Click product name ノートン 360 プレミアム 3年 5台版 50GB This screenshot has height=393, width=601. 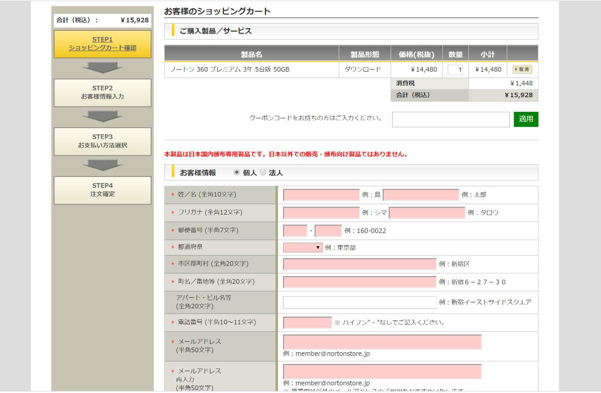pyautogui.click(x=230, y=70)
